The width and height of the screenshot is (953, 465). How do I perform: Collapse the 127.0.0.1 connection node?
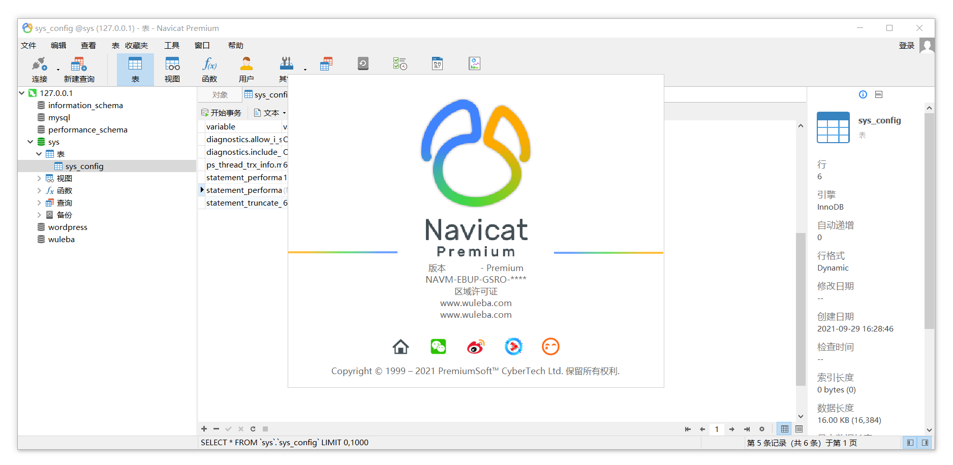click(x=22, y=93)
